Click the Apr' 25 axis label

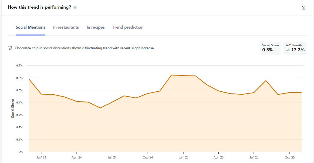click(x=218, y=157)
